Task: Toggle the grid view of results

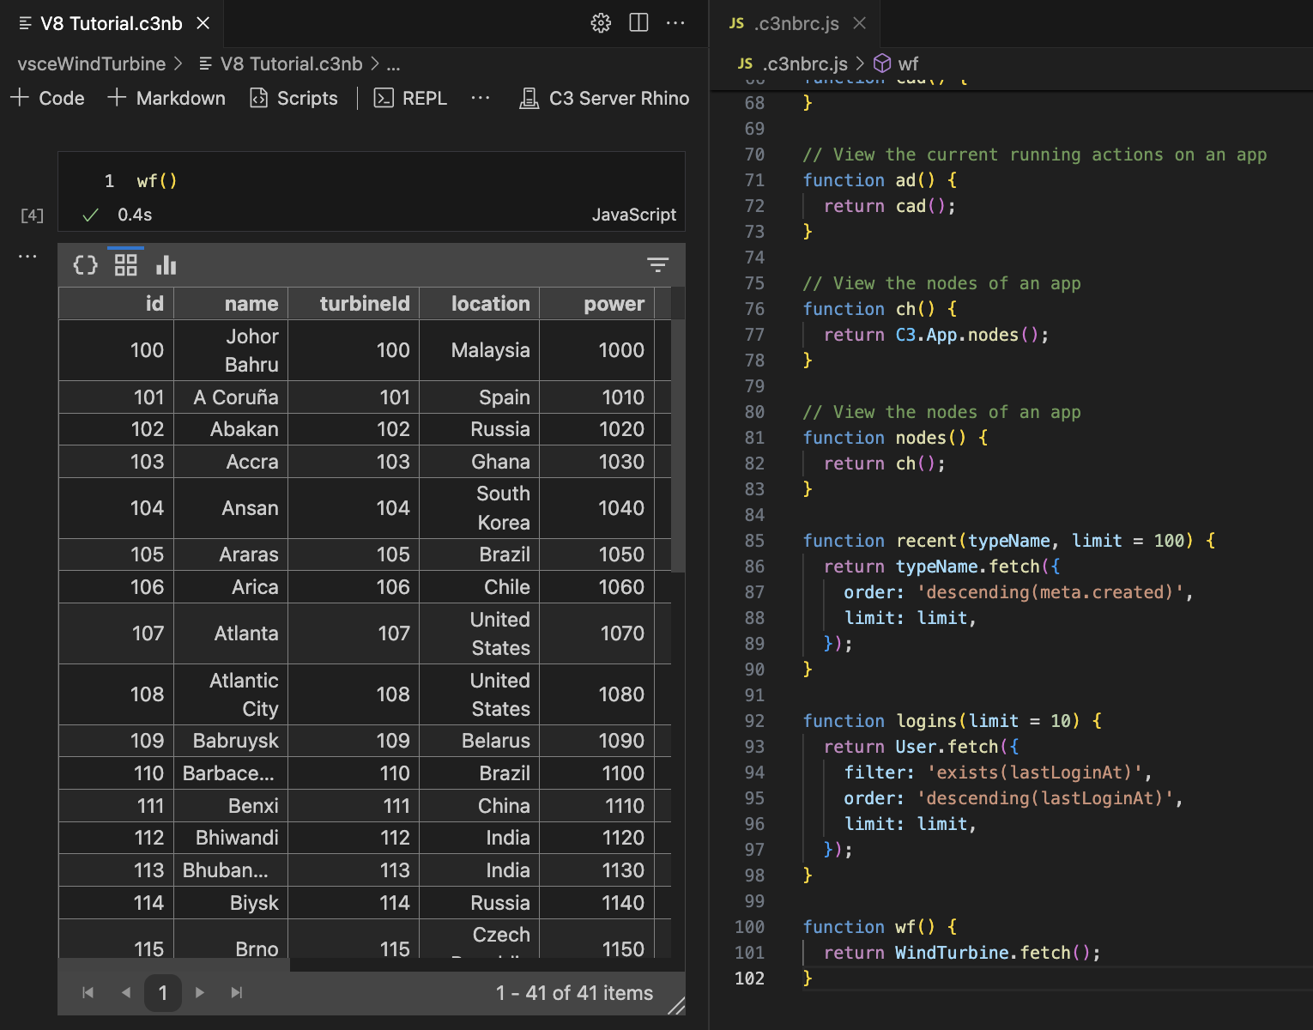Action: tap(125, 264)
